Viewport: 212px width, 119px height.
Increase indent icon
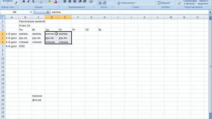[x=85, y=2]
